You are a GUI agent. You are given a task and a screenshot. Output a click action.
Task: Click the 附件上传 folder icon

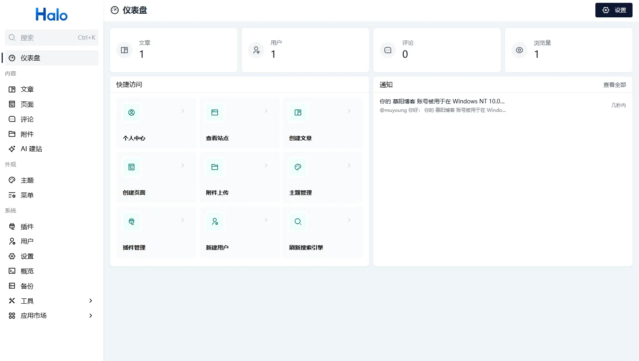(x=214, y=167)
